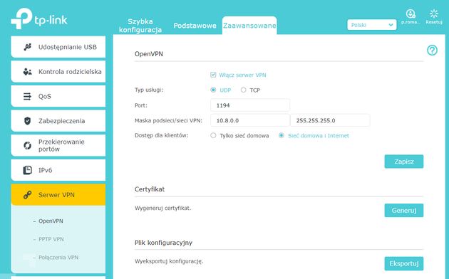The width and height of the screenshot is (449, 279).
Task: Click the Resetuj spinner icon
Action: point(434,14)
